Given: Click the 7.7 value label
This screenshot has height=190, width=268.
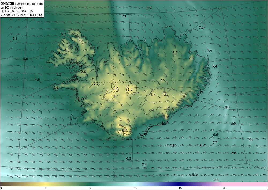Looking at the screenshot, I should tap(215, 143).
